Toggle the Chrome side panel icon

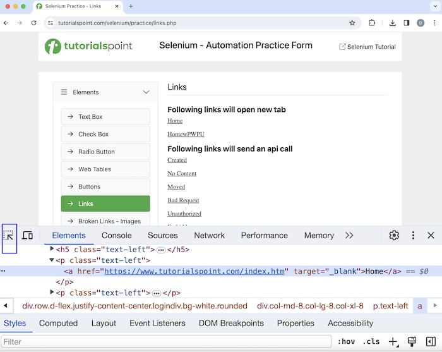coord(407,23)
